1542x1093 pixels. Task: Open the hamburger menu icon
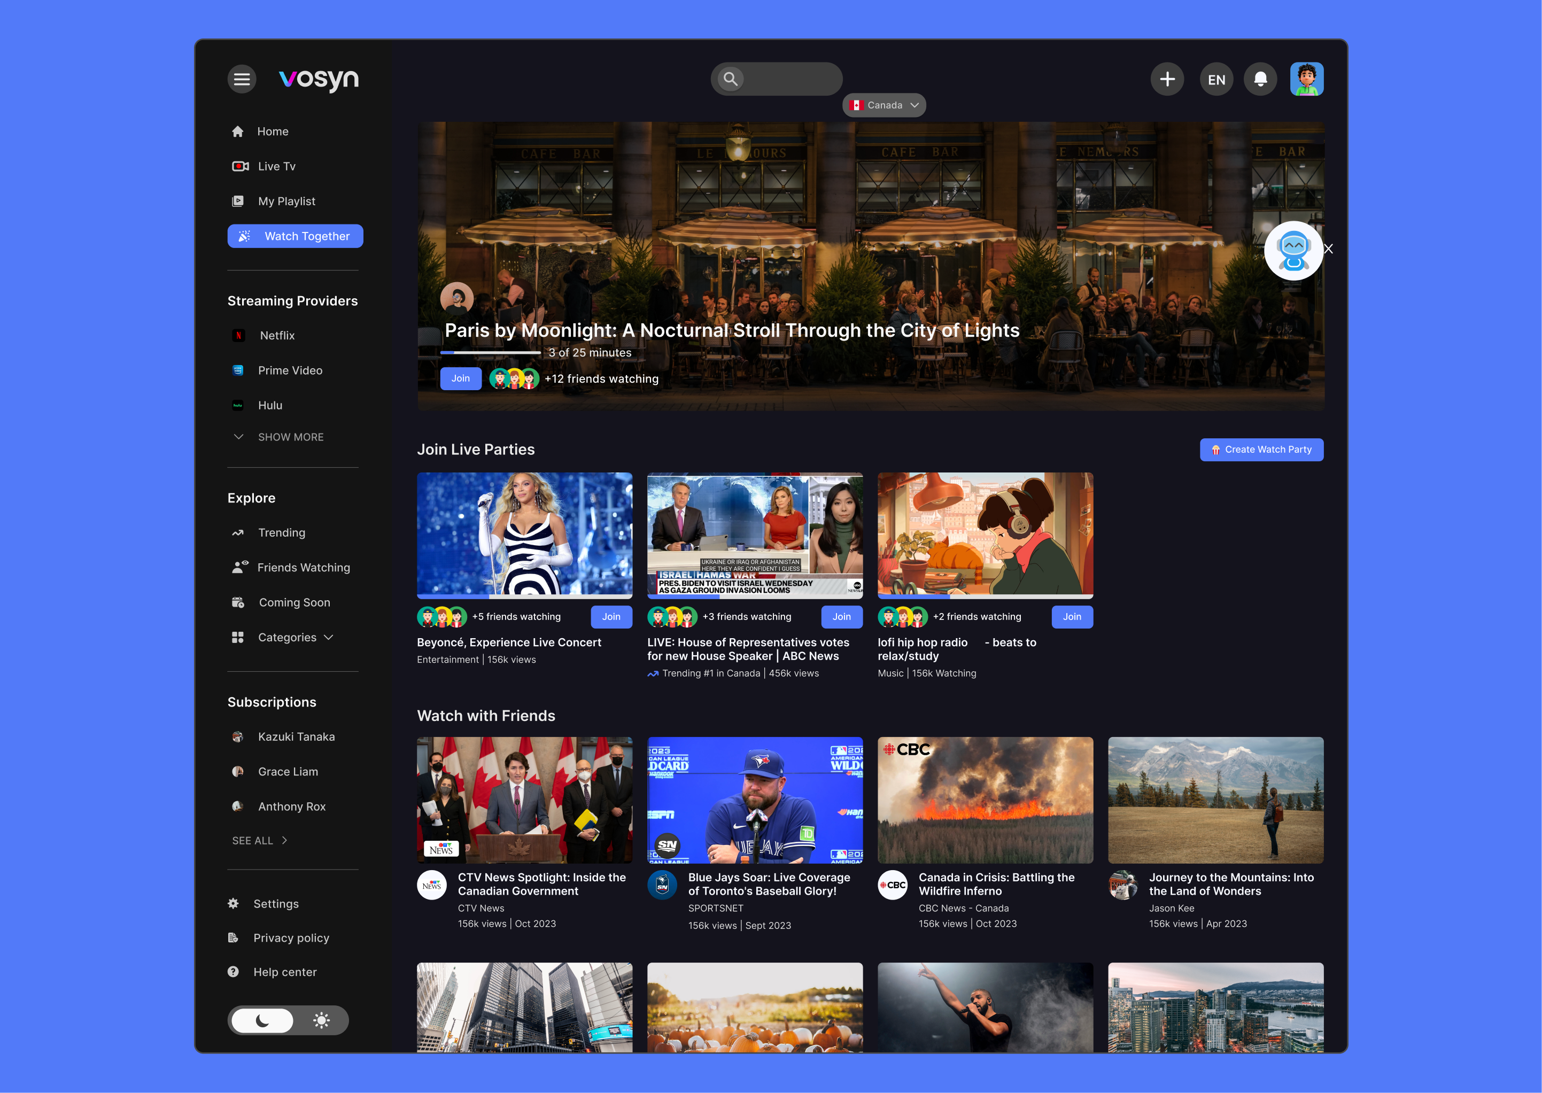pos(242,80)
